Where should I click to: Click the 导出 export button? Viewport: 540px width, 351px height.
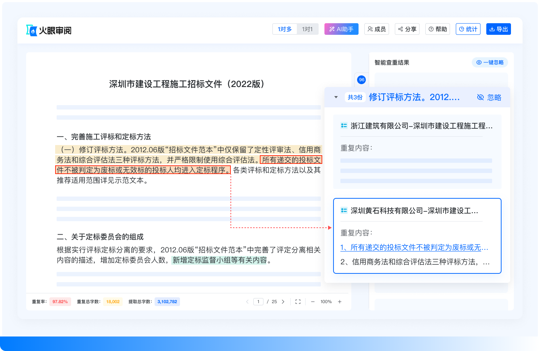pyautogui.click(x=499, y=29)
